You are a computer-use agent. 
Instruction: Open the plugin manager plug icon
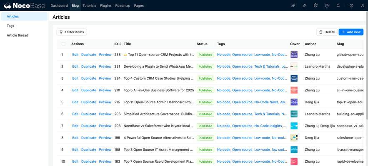coord(304,6)
